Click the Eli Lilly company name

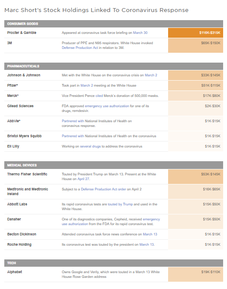click(13, 146)
